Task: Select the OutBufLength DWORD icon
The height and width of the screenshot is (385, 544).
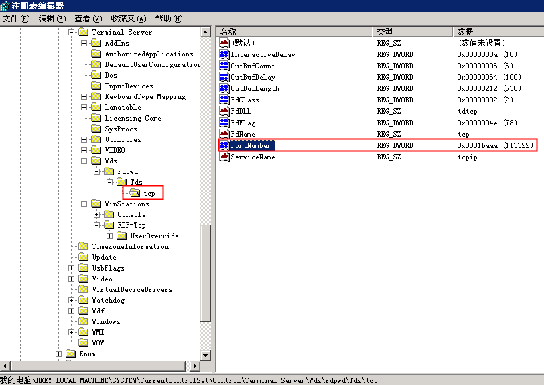Action: coord(225,88)
